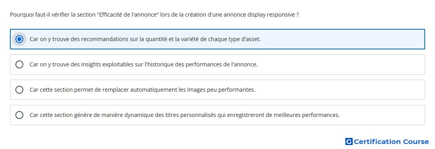Click the answer row about génère de manière dynamique

[217, 115]
